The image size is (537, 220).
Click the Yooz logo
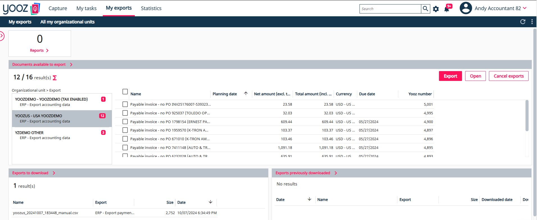point(21,8)
